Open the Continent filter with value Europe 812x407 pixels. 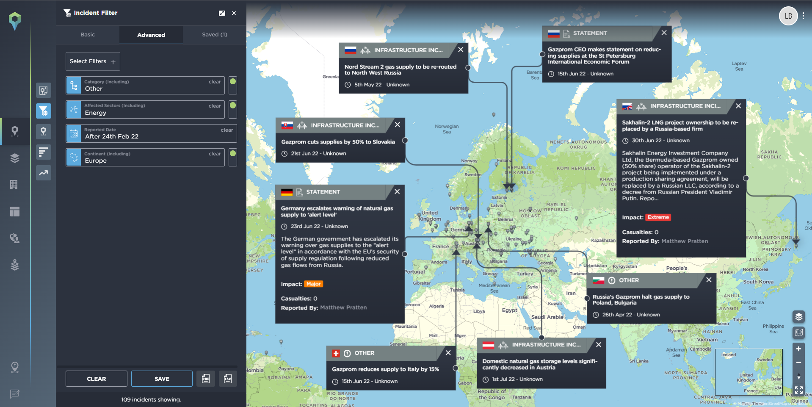click(145, 157)
